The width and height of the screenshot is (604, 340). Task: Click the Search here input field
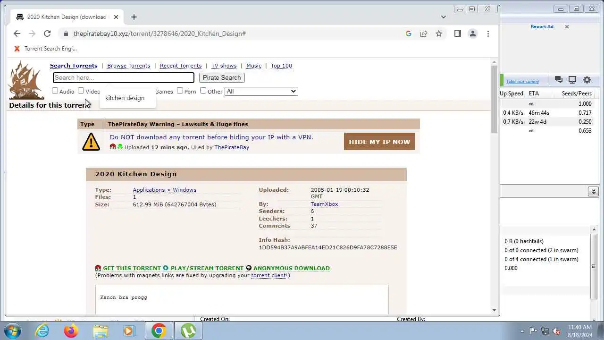click(x=124, y=77)
